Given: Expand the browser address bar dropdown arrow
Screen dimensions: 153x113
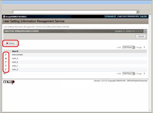Looking at the screenshot, I should coord(137,12).
